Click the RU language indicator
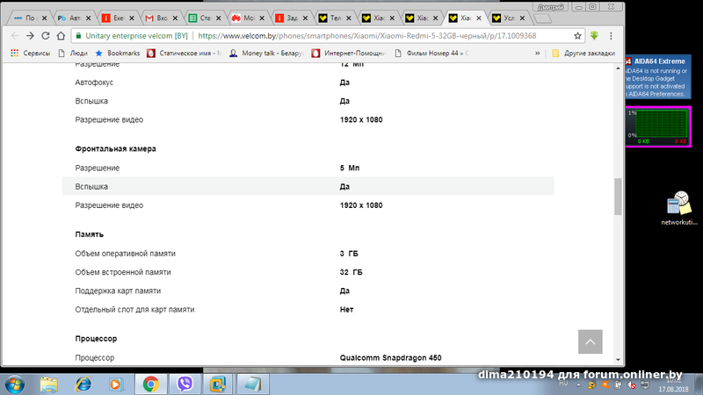 pos(563,384)
